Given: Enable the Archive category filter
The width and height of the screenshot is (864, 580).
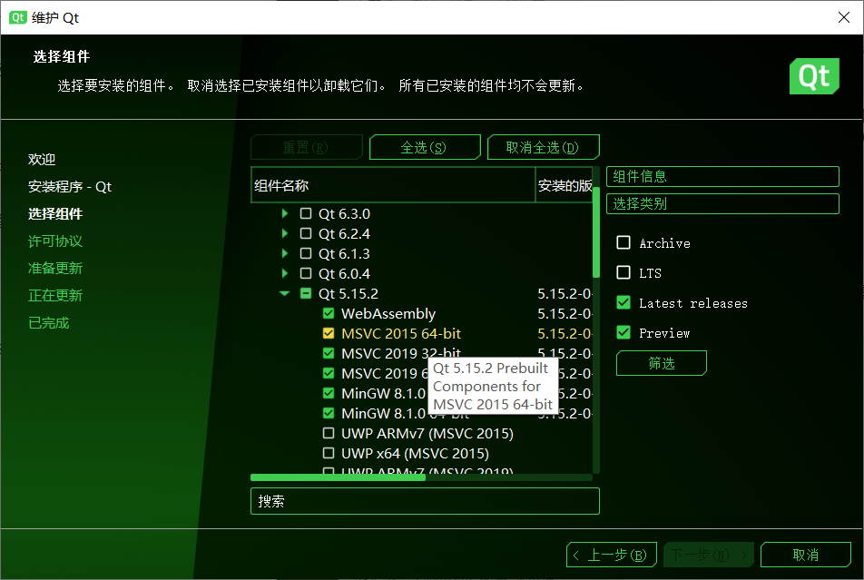Looking at the screenshot, I should (x=623, y=242).
